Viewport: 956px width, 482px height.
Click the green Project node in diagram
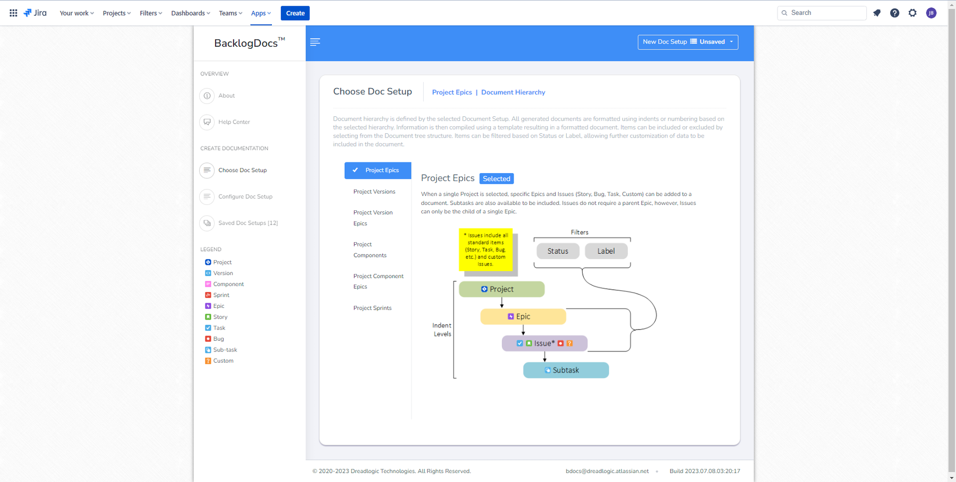(x=502, y=289)
